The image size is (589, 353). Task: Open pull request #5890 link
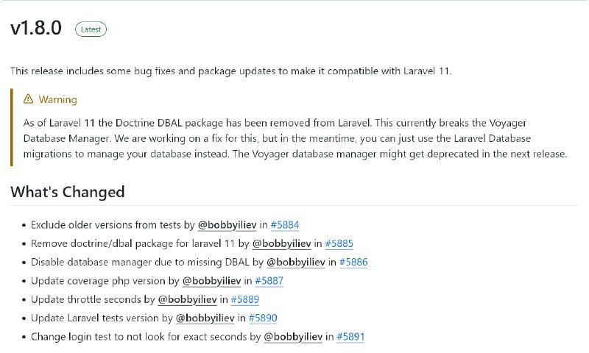point(263,318)
